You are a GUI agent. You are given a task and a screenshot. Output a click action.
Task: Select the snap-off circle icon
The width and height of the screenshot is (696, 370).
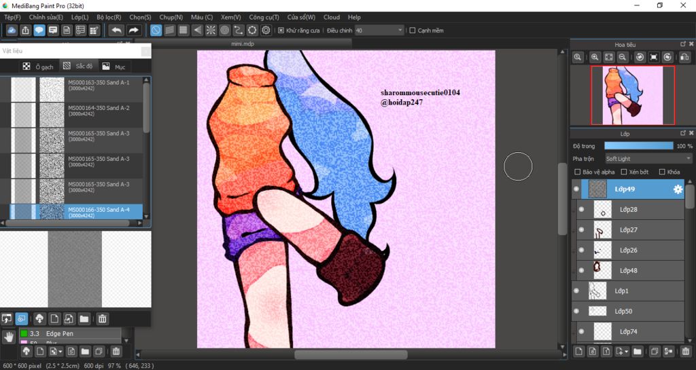click(156, 30)
